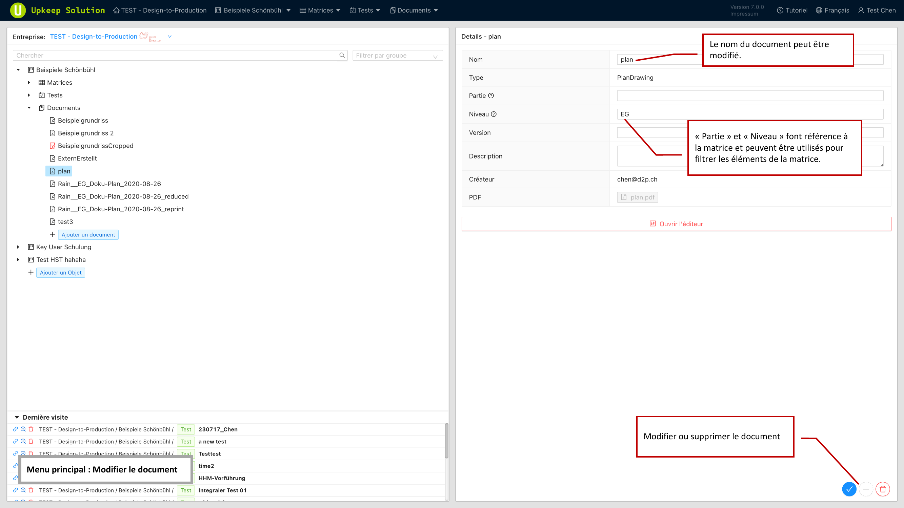The height and width of the screenshot is (508, 904).
Task: Click the Partie help question-mark icon
Action: (x=491, y=96)
